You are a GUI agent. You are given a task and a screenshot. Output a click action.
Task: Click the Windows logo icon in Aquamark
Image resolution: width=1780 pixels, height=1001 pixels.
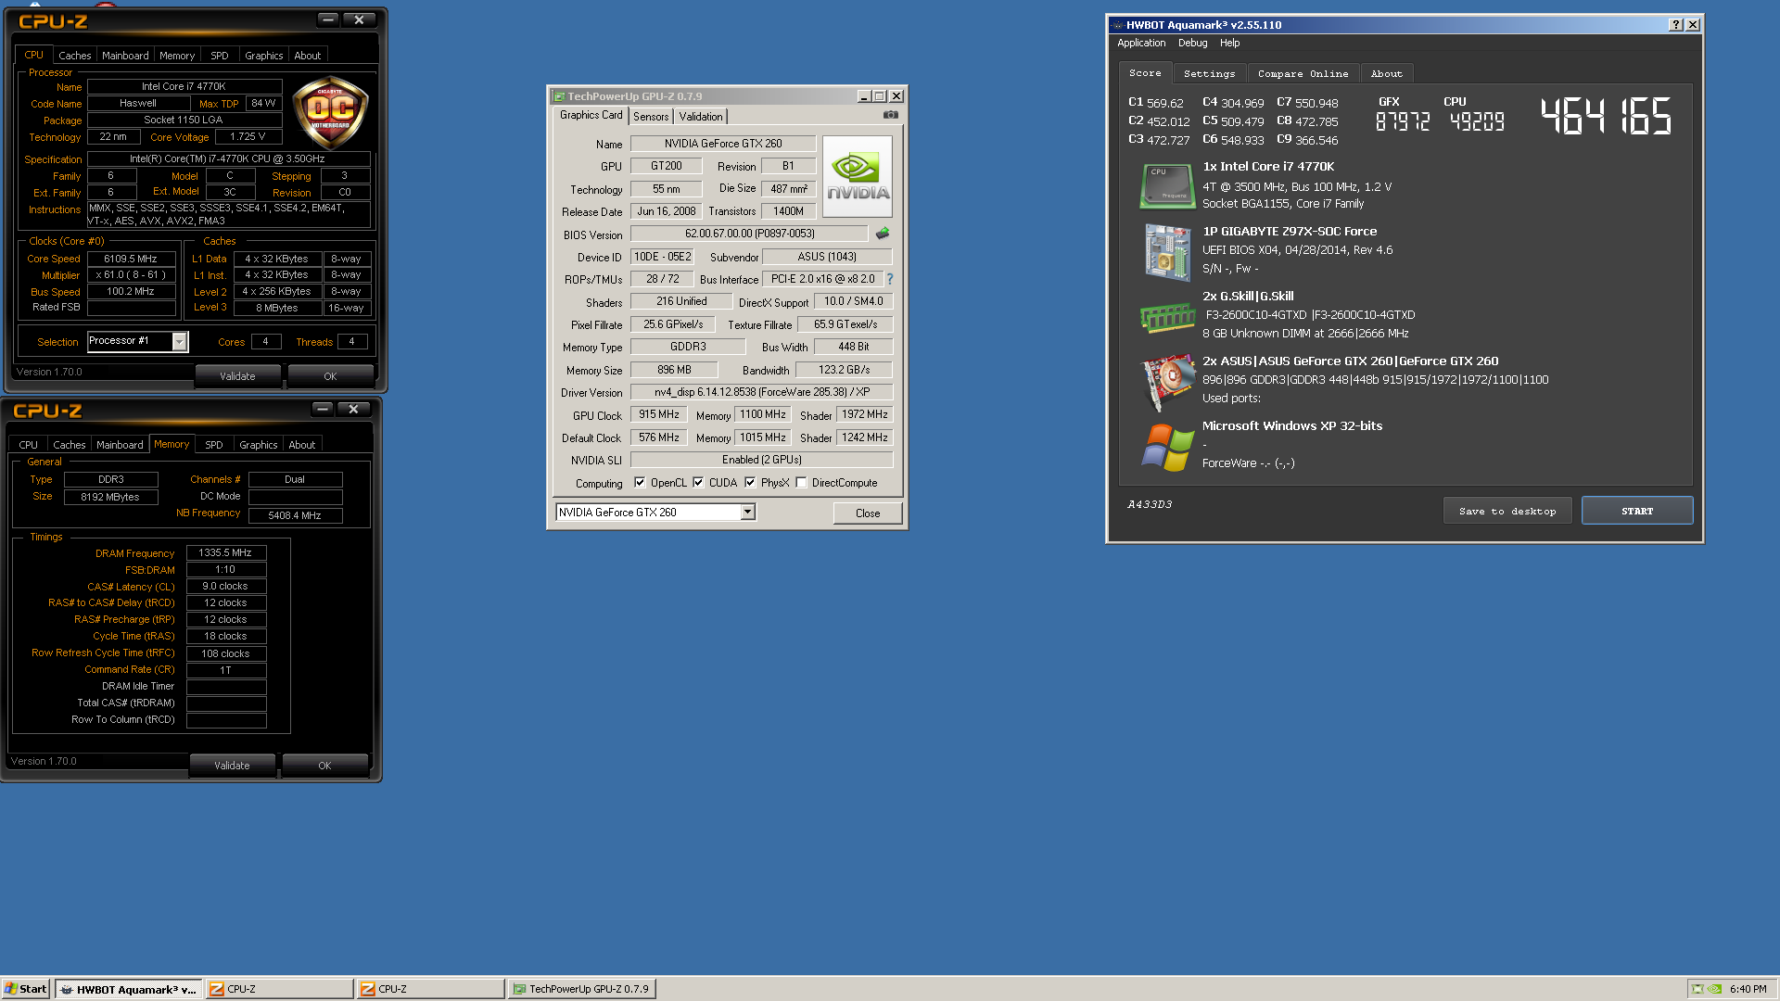pos(1167,447)
